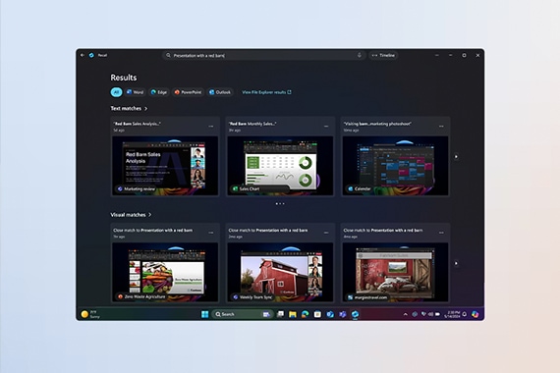Show hidden system tray icons chevron

406,314
